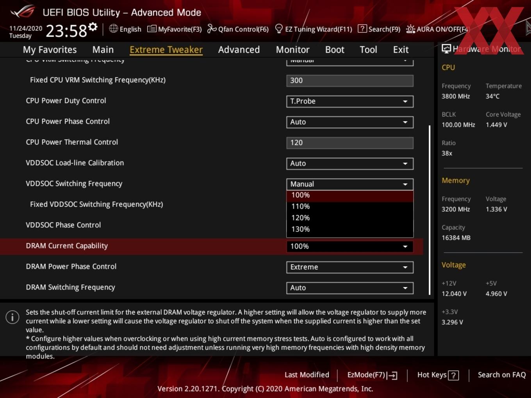Viewport: 531px width, 398px height.
Task: Click the EZ Tuning Wizard bulb icon
Action: pyautogui.click(x=279, y=28)
